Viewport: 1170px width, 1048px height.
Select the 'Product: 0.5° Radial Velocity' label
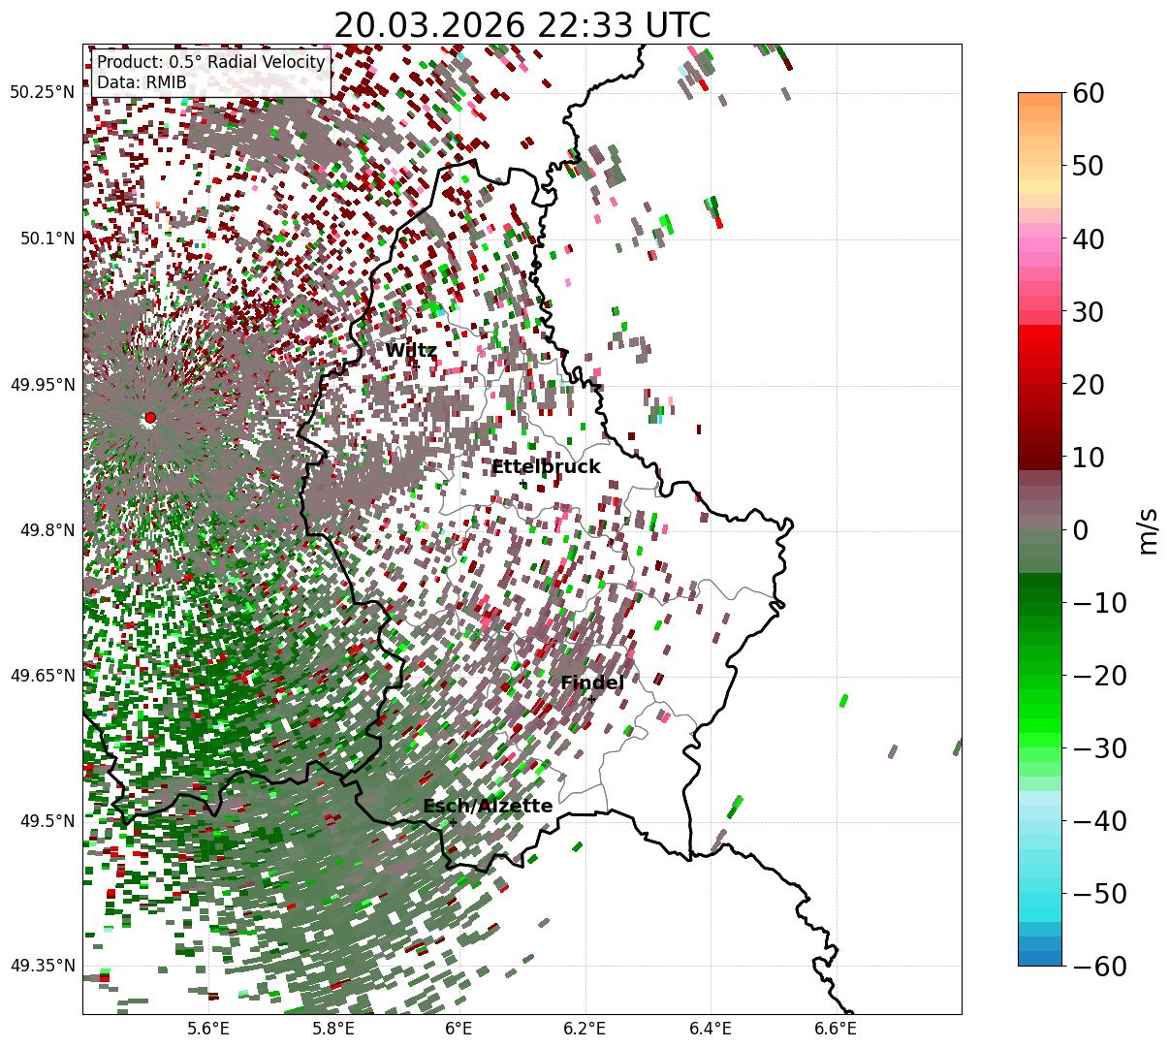[211, 63]
